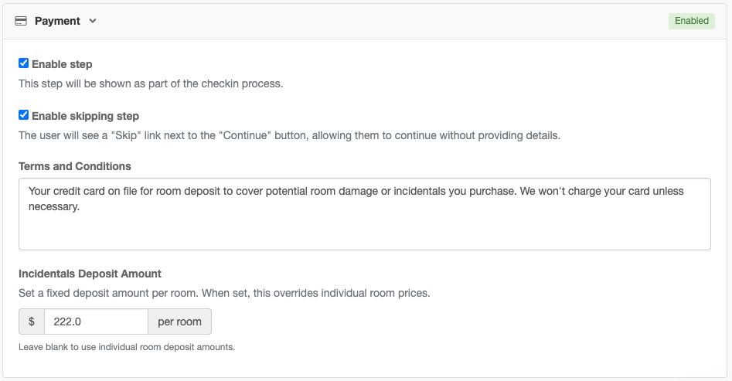Click the empty space below Terms text
732x381 pixels.
364,233
